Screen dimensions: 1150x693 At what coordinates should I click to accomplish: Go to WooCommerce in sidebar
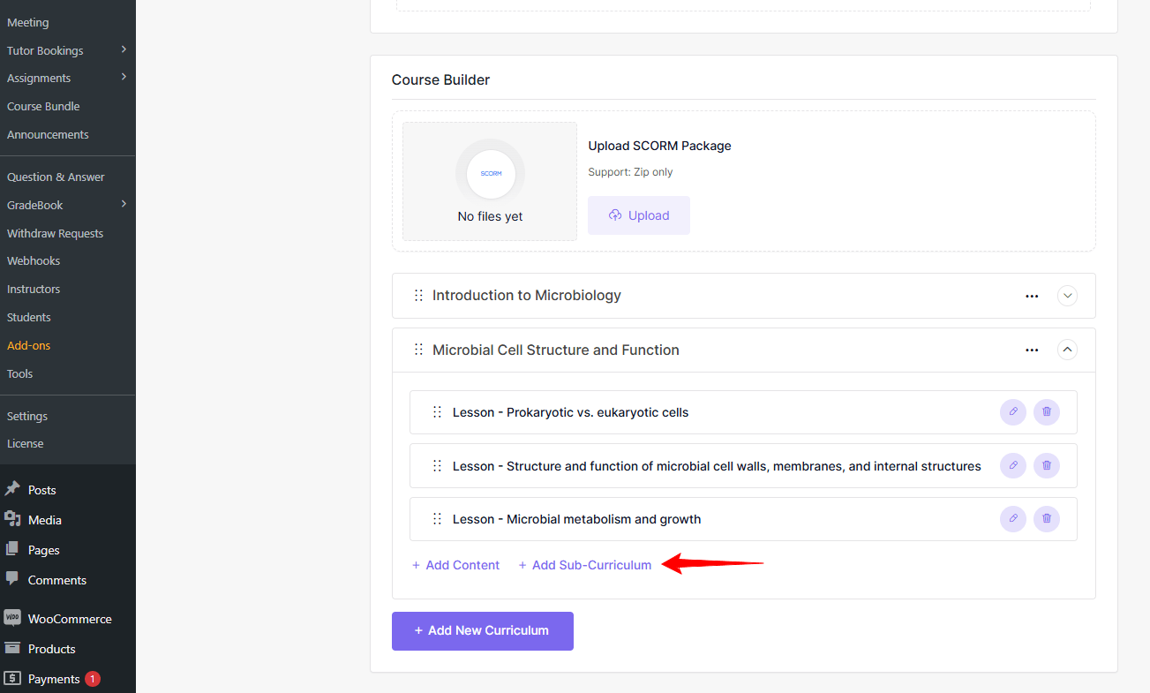69,619
